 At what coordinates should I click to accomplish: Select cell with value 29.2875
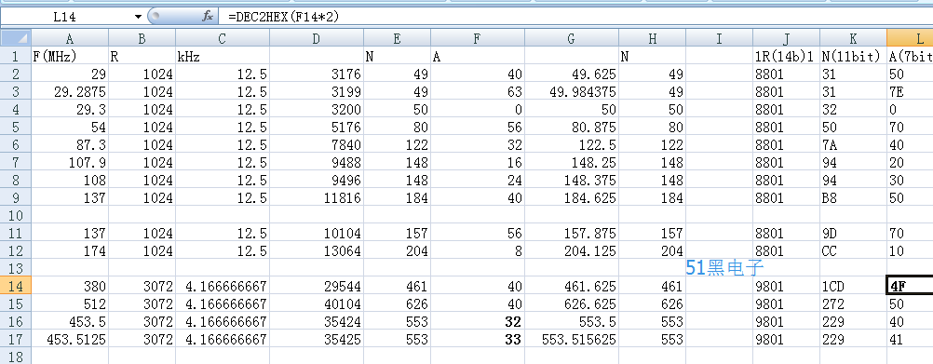(69, 91)
